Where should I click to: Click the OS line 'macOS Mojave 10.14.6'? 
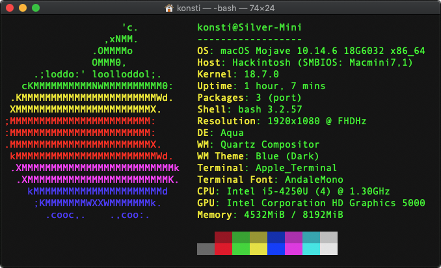coord(279,51)
